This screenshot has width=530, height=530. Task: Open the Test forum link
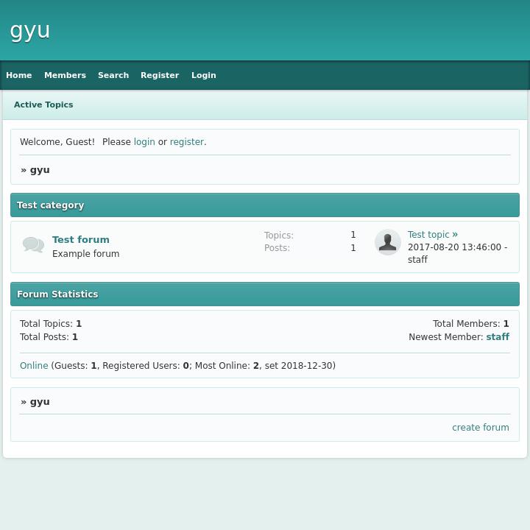click(x=81, y=240)
